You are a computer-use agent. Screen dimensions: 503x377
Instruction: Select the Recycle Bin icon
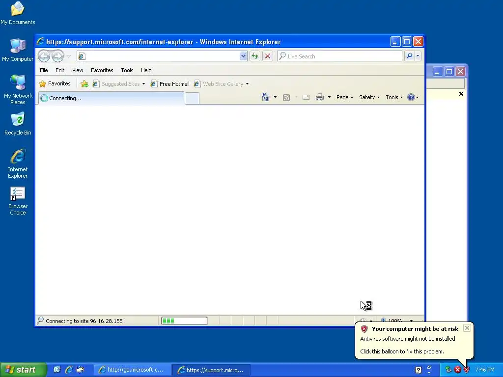click(18, 123)
